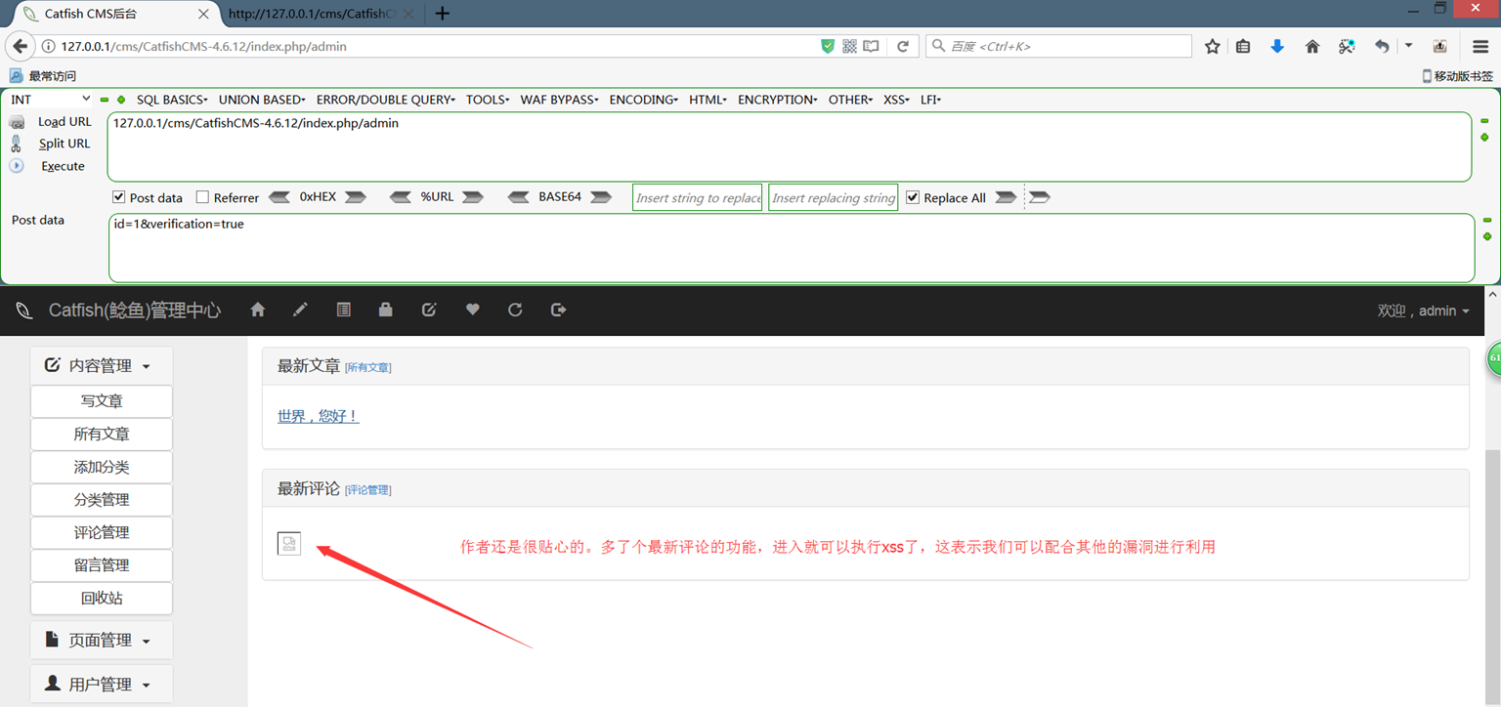Click HackBar Execute play icon
The image size is (1501, 707).
pos(17,166)
